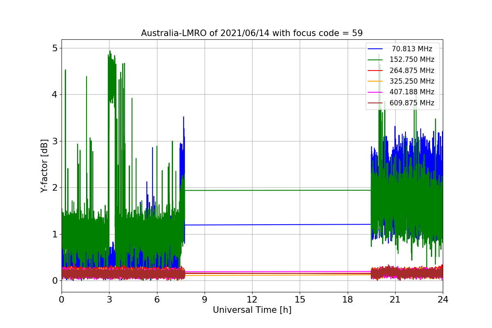This screenshot has height=328, width=492.
Task: Click x-axis tick label '6'
Action: click(x=157, y=300)
